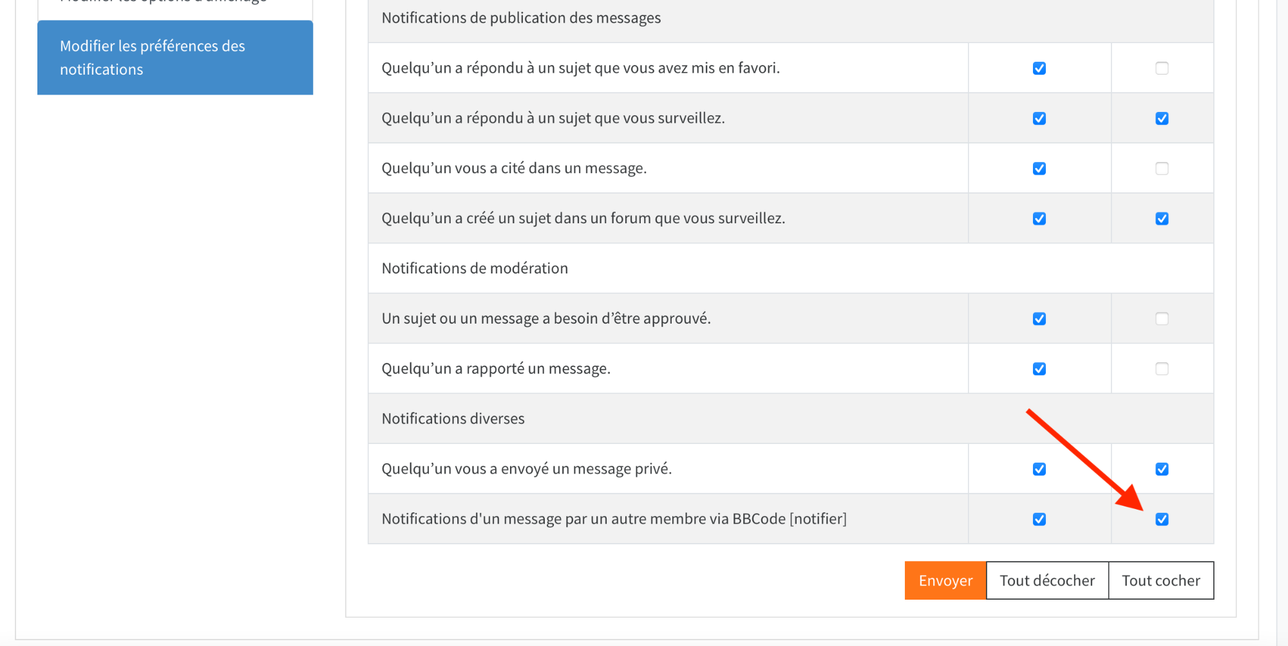Image resolution: width=1288 pixels, height=646 pixels.
Task: Uncheck first checkbox for message privé notification
Action: point(1039,469)
